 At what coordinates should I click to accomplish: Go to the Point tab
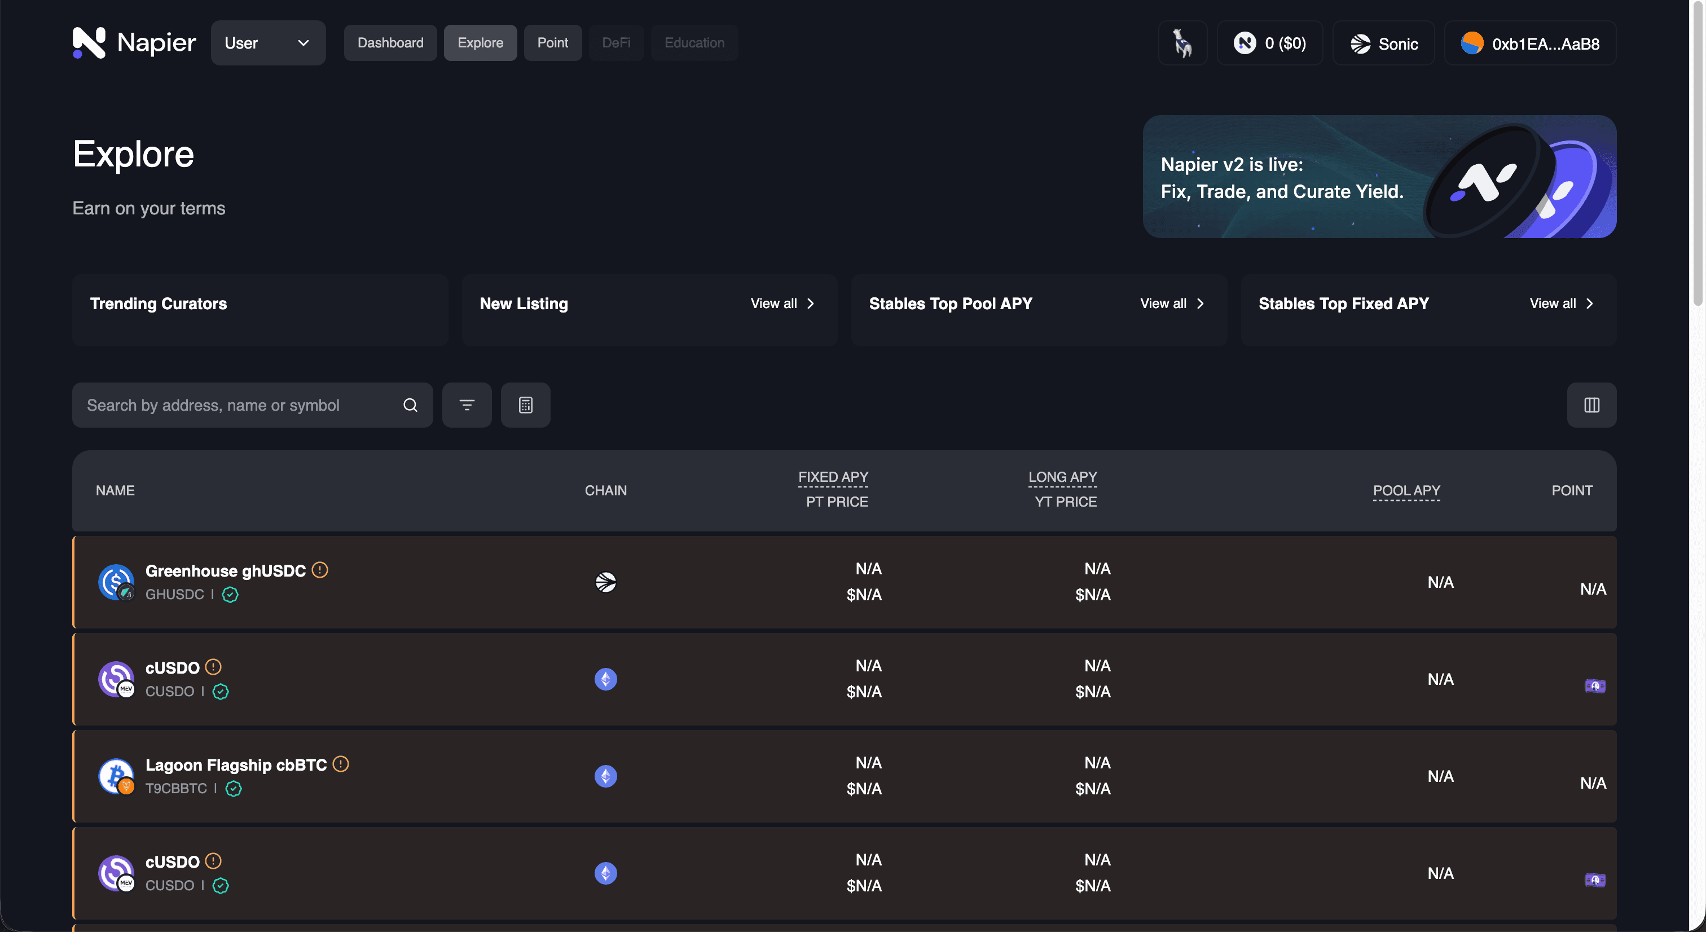[552, 43]
